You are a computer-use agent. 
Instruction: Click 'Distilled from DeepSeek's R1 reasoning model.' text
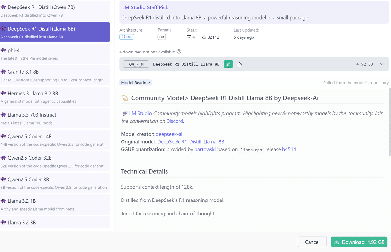pyautogui.click(x=173, y=200)
